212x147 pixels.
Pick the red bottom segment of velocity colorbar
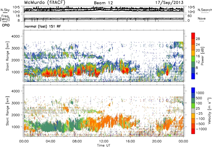(x=193, y=131)
